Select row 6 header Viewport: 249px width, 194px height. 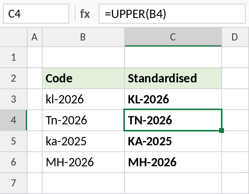click(x=14, y=162)
